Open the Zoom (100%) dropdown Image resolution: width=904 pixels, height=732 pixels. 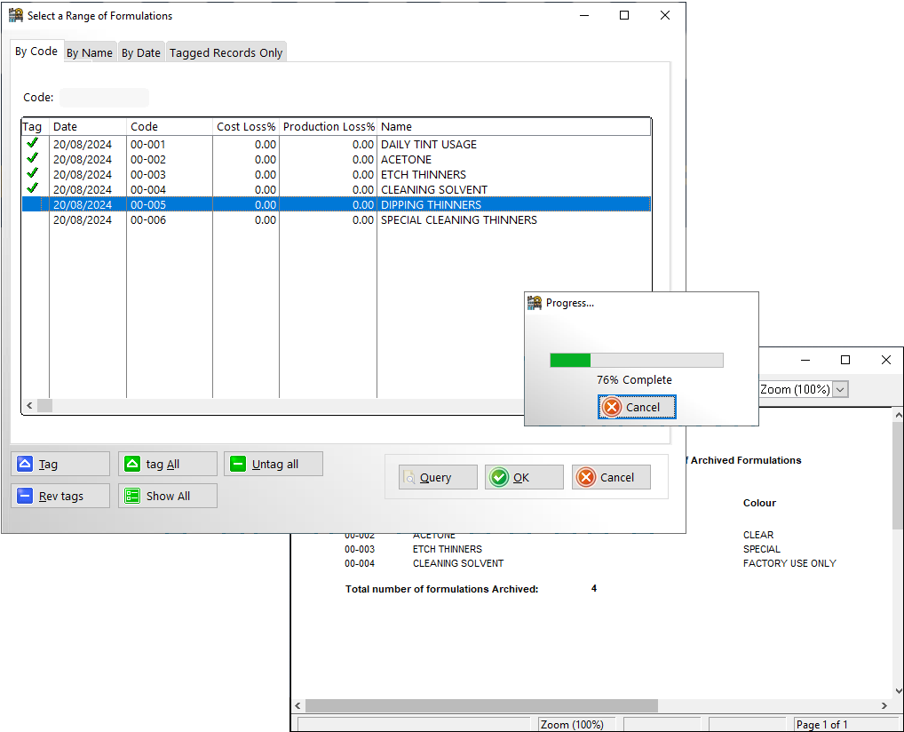[840, 389]
